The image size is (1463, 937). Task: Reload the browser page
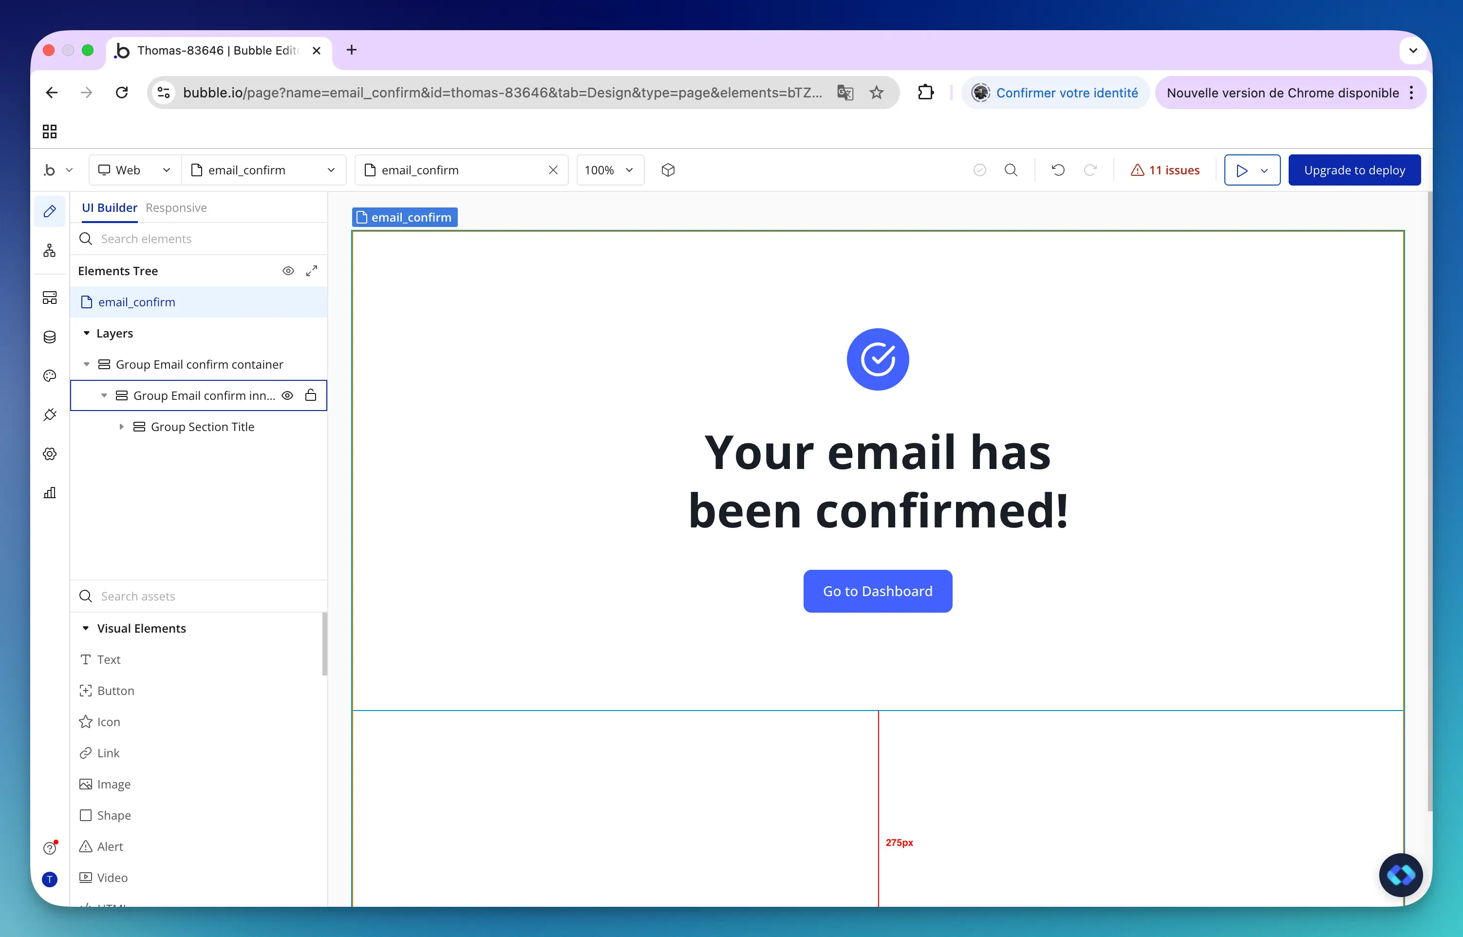[x=122, y=93]
